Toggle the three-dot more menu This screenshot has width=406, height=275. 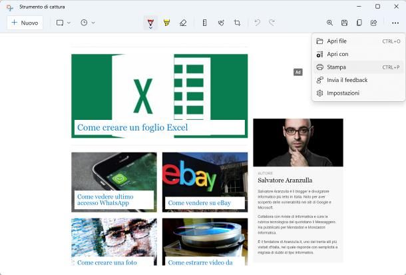click(395, 23)
